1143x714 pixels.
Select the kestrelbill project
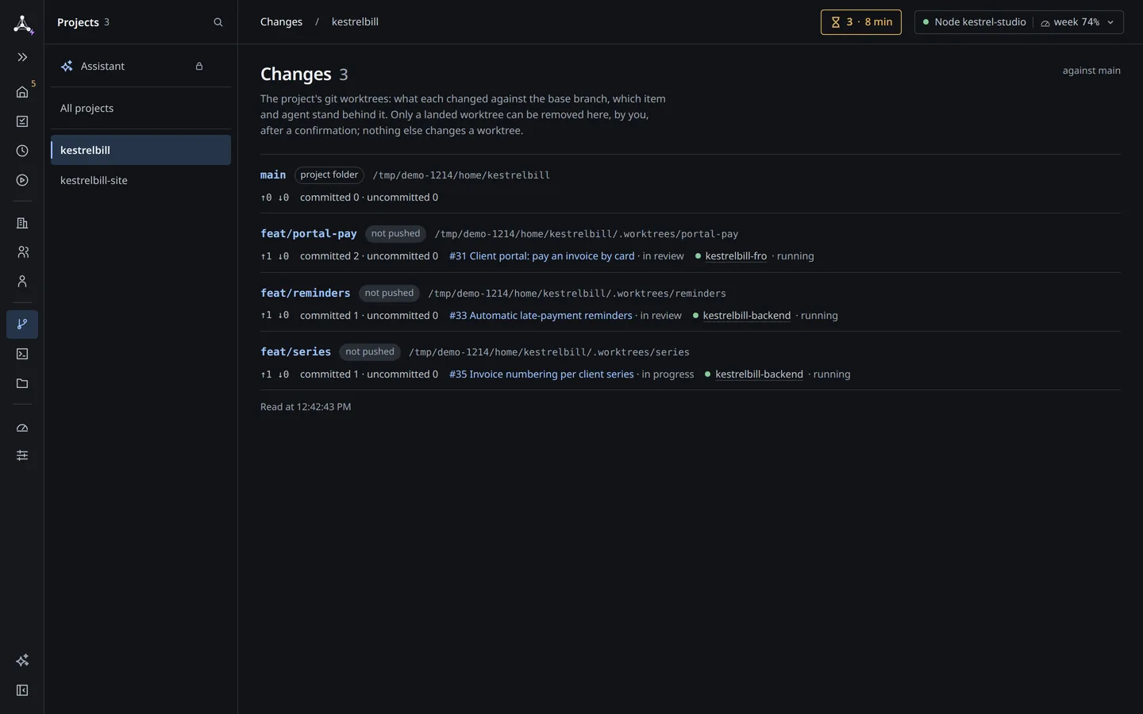tap(140, 150)
